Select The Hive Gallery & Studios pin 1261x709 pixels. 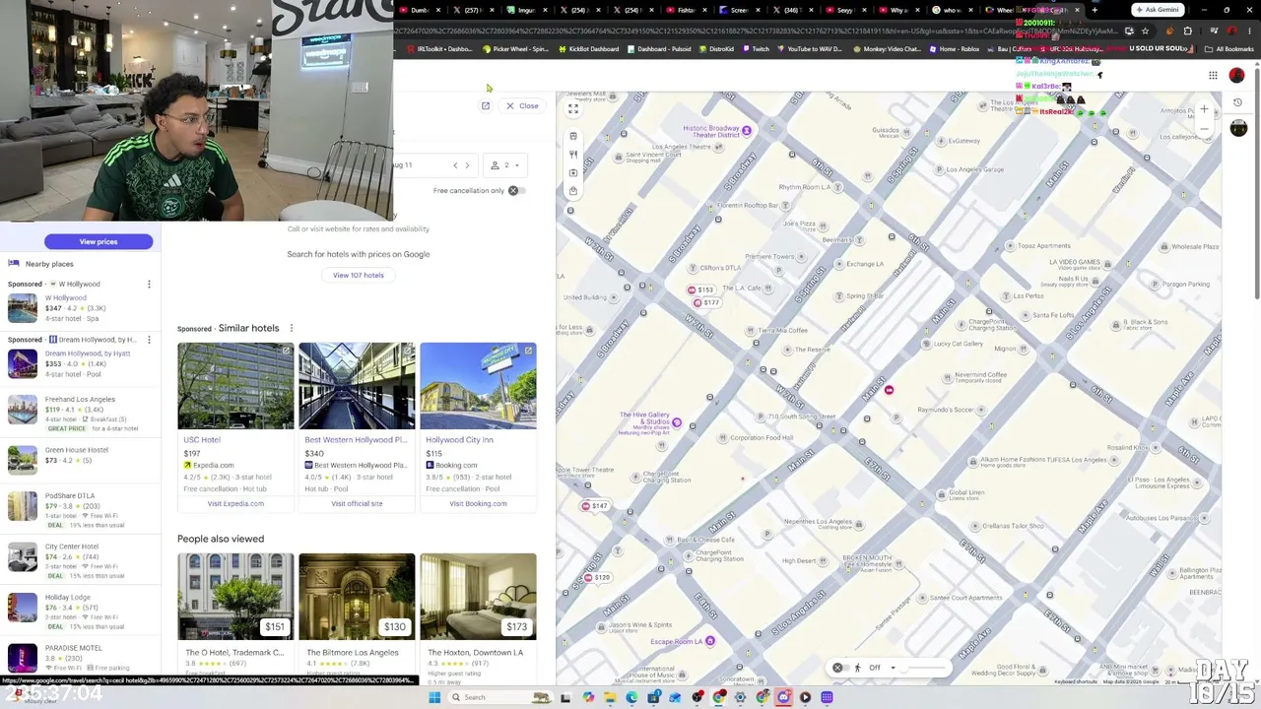(677, 423)
